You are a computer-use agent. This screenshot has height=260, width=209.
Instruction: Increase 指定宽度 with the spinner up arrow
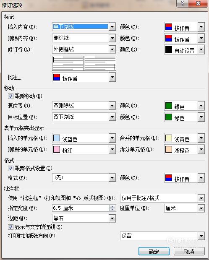point(112,206)
